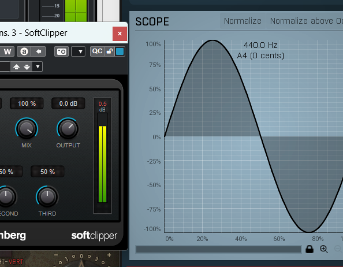Click the THIRD 50 % value field
Image resolution: width=343 pixels, height=267 pixels.
pos(48,172)
